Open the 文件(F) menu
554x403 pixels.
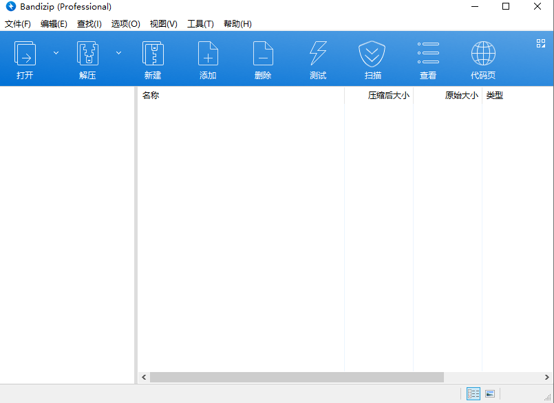18,24
